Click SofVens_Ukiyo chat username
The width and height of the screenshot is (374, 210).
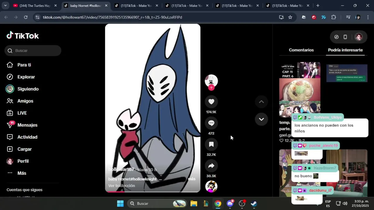click(x=327, y=117)
